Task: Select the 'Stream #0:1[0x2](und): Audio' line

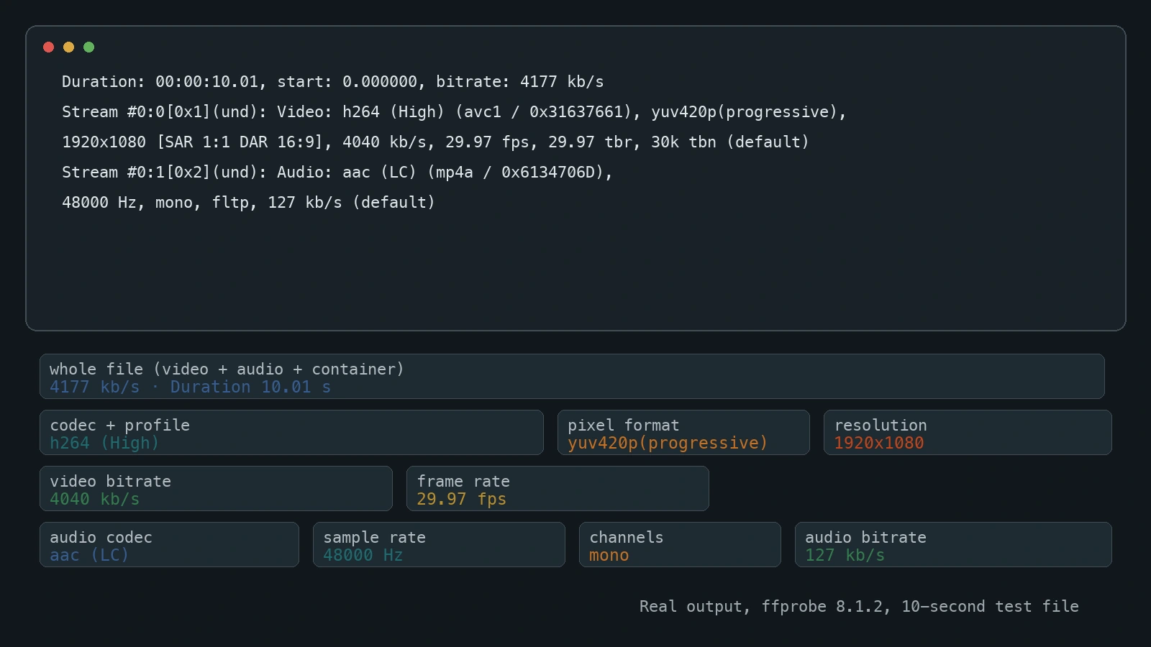Action: click(x=337, y=173)
